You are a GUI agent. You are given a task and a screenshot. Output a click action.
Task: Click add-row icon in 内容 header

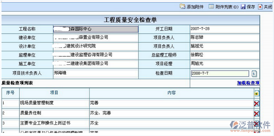tap(257, 94)
